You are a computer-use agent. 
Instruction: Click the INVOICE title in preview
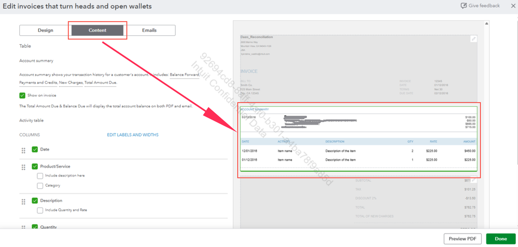click(249, 72)
